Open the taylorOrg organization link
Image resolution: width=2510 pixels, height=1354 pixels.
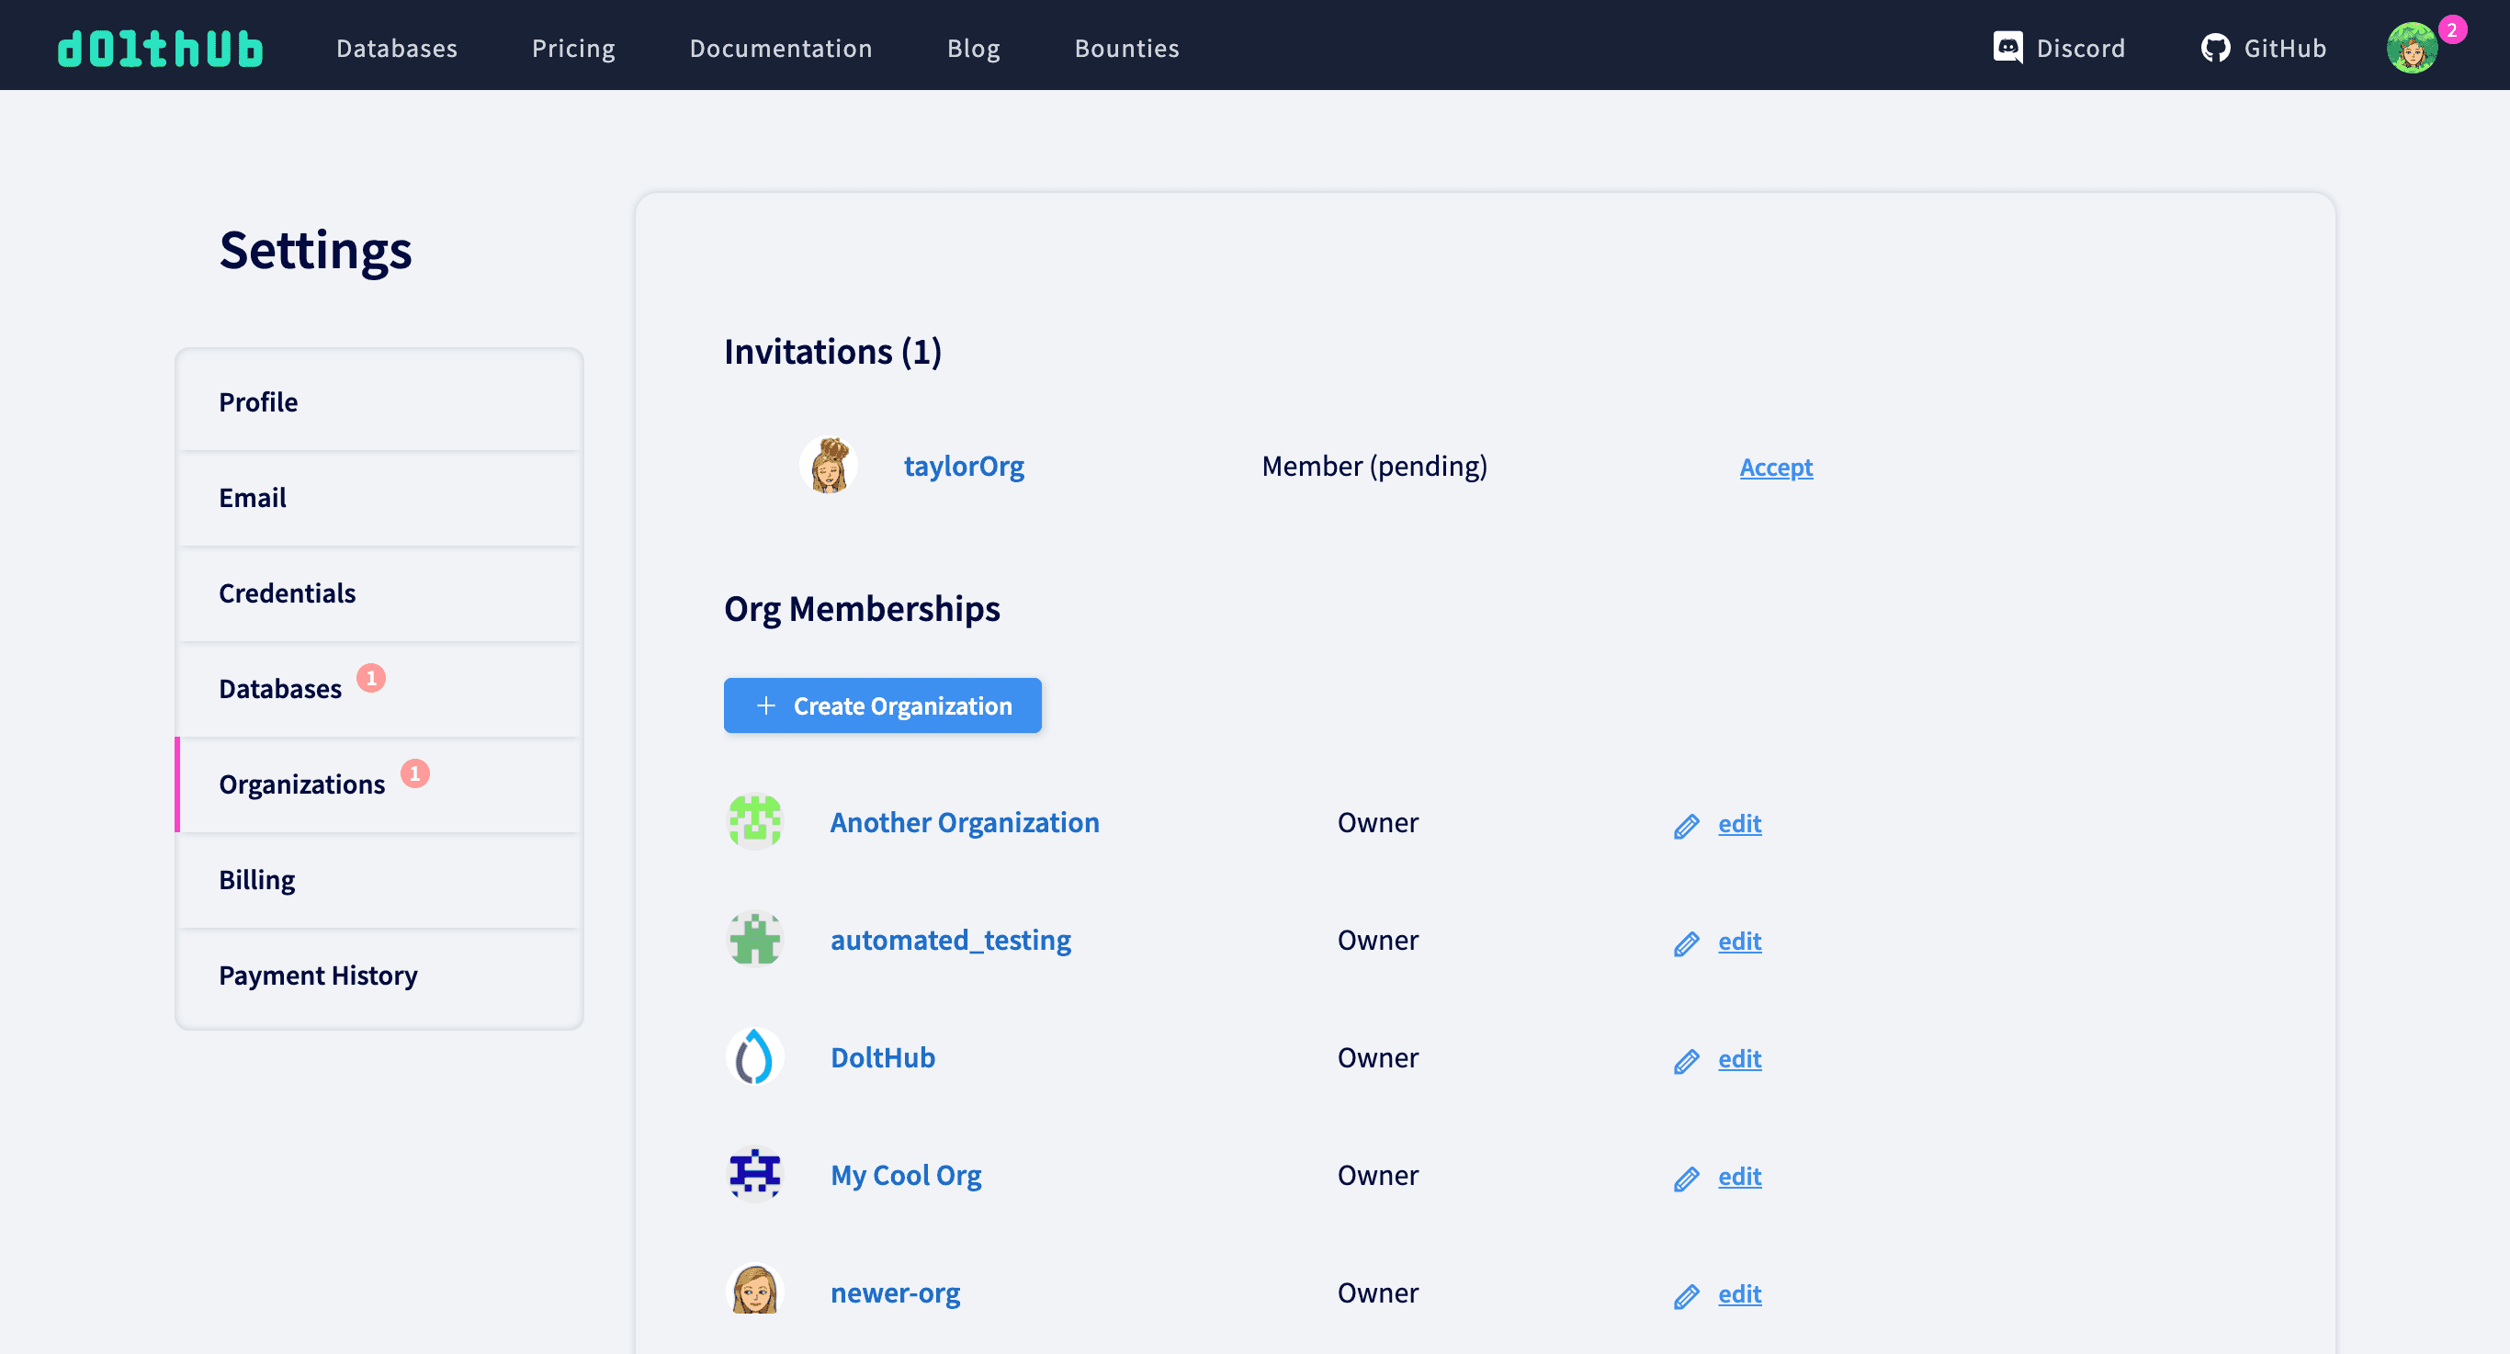pos(964,466)
